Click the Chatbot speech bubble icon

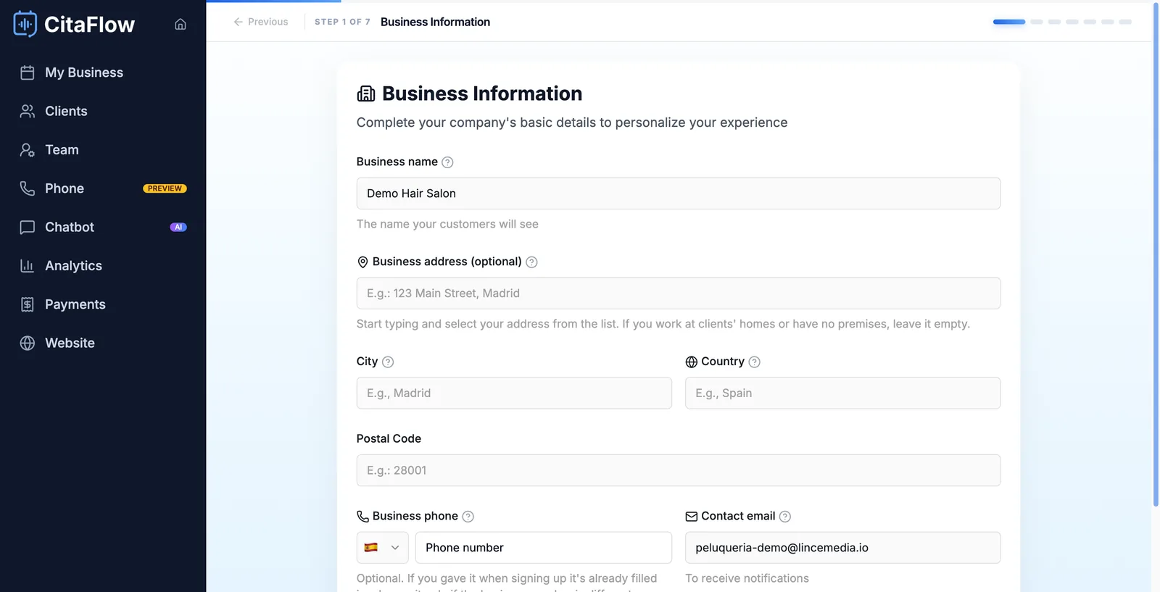tap(28, 227)
